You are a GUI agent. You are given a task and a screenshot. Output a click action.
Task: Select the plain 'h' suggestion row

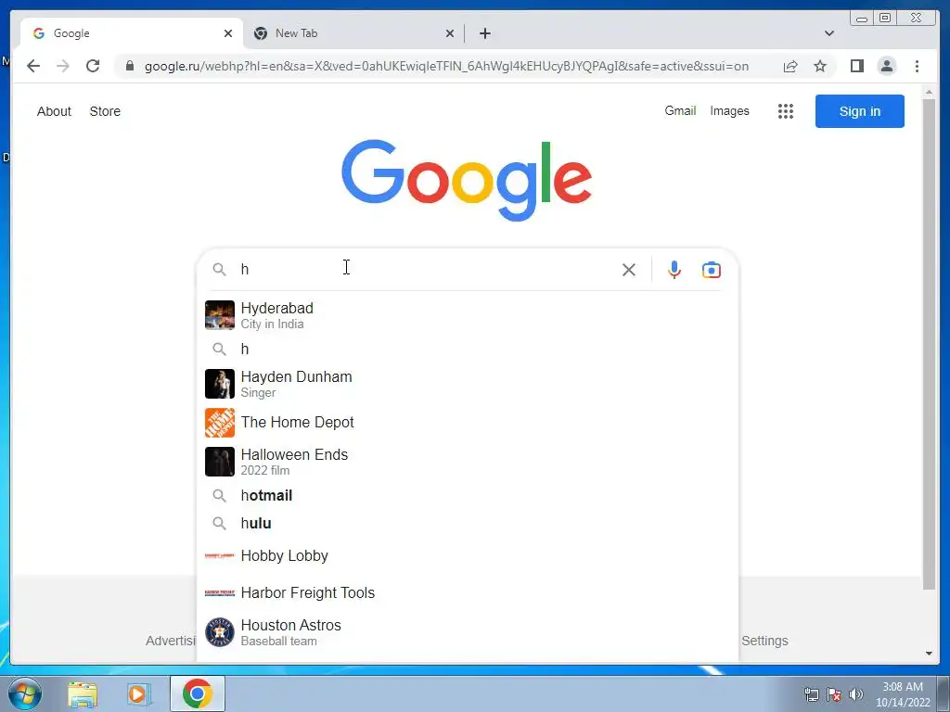(468, 350)
